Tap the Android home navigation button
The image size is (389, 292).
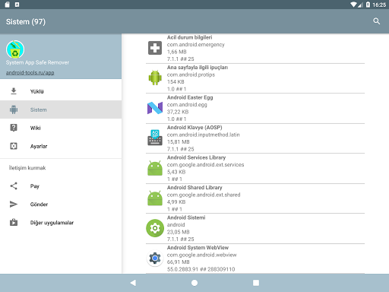point(194,283)
